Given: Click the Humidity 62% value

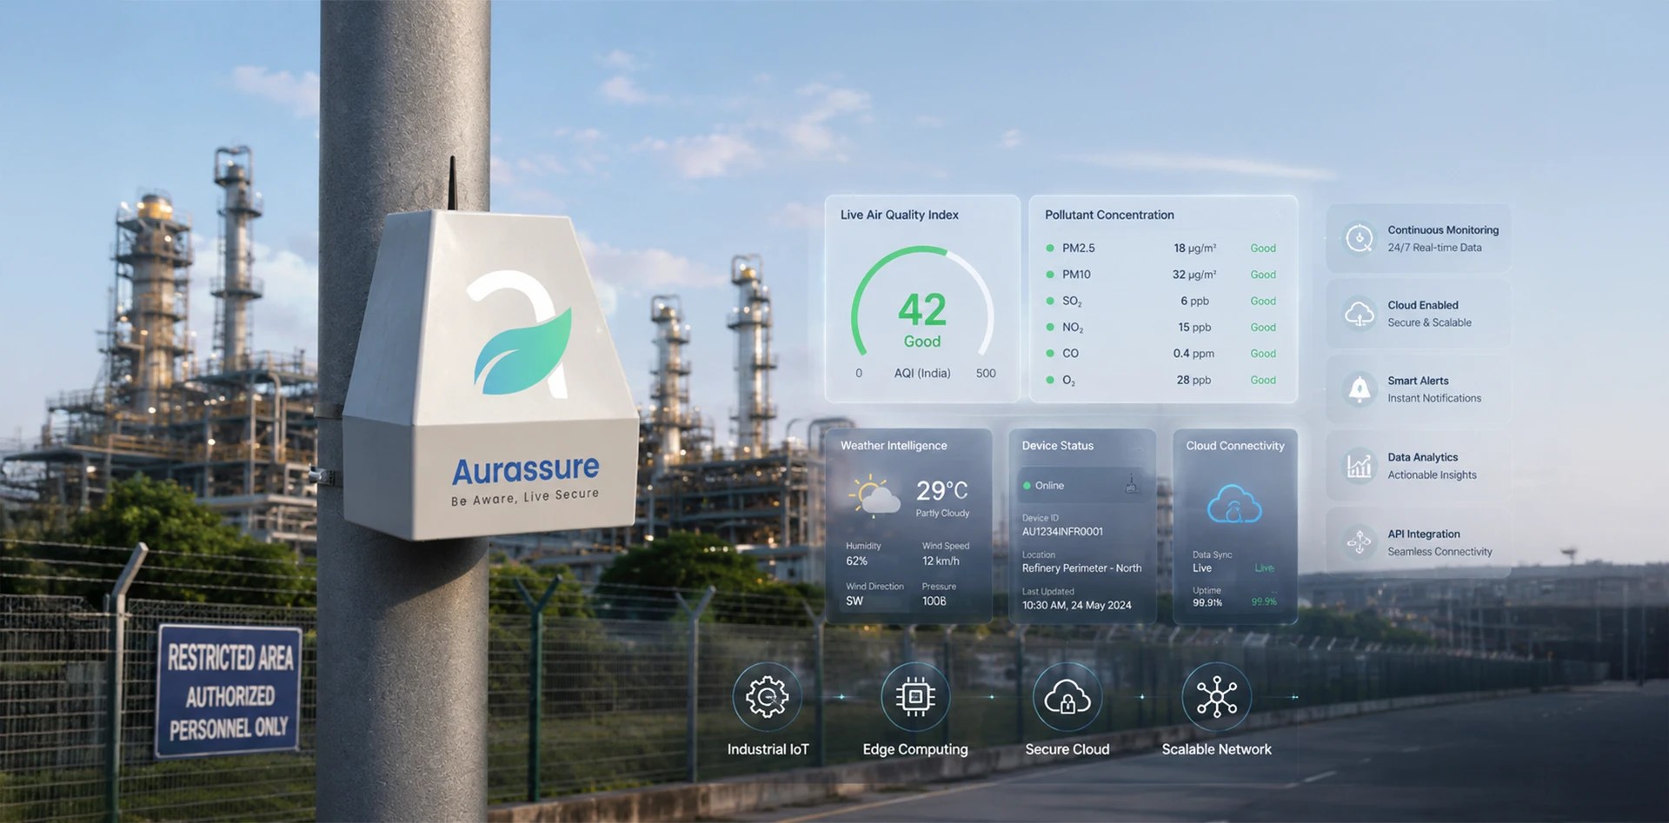Looking at the screenshot, I should click(x=856, y=561).
